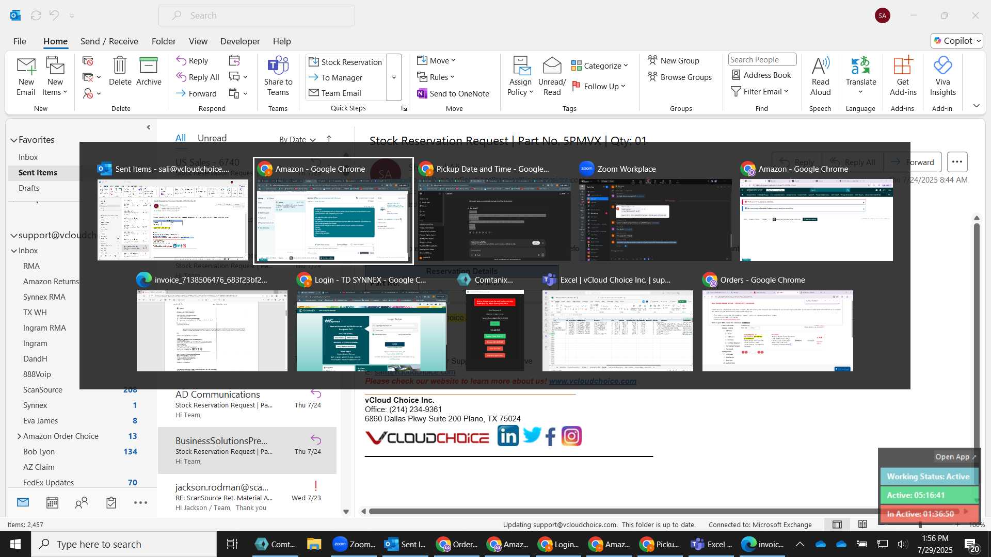
Task: Click Open App on status widget
Action: [955, 457]
